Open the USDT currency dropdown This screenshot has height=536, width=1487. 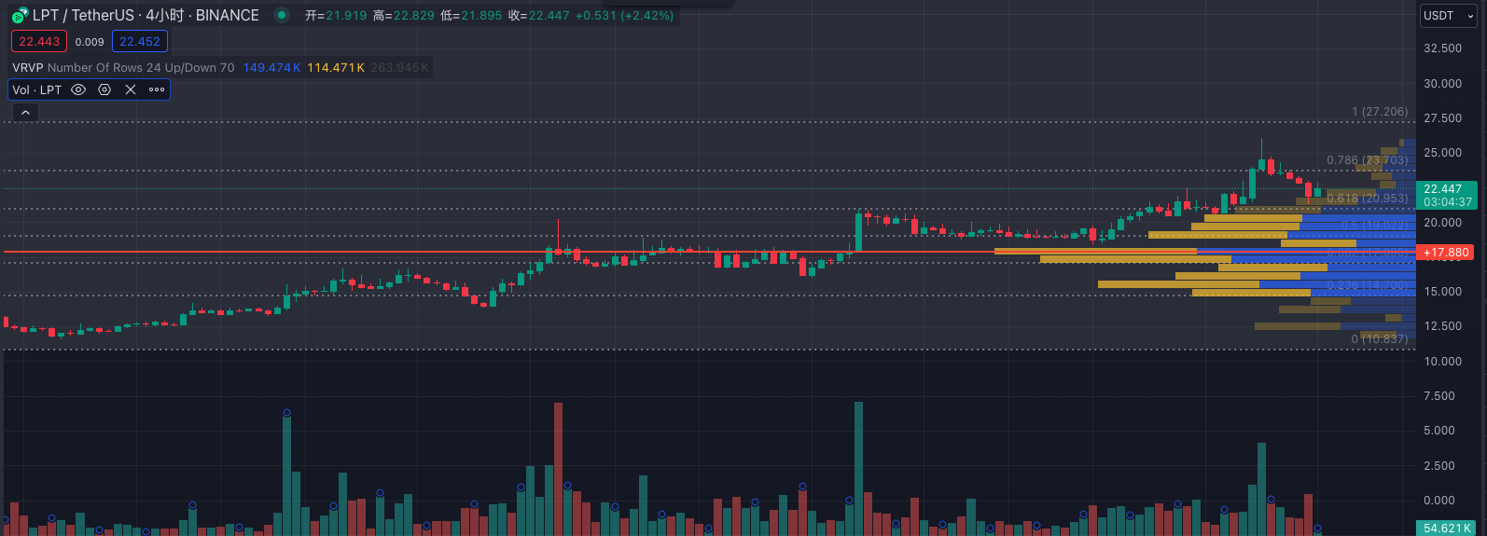pos(1448,16)
